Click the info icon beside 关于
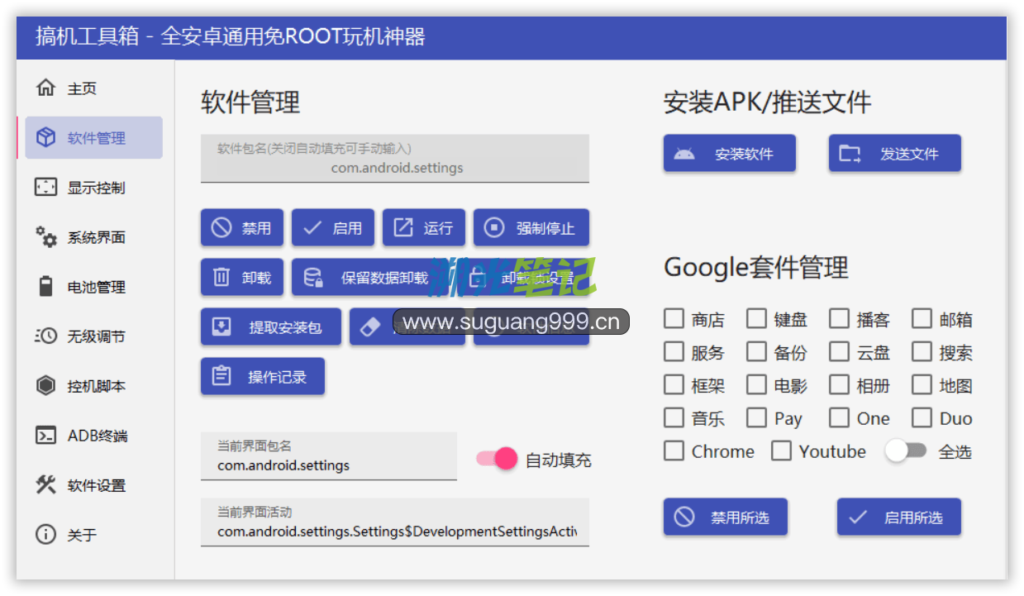Screen dimensions: 1024x596 (x=45, y=535)
